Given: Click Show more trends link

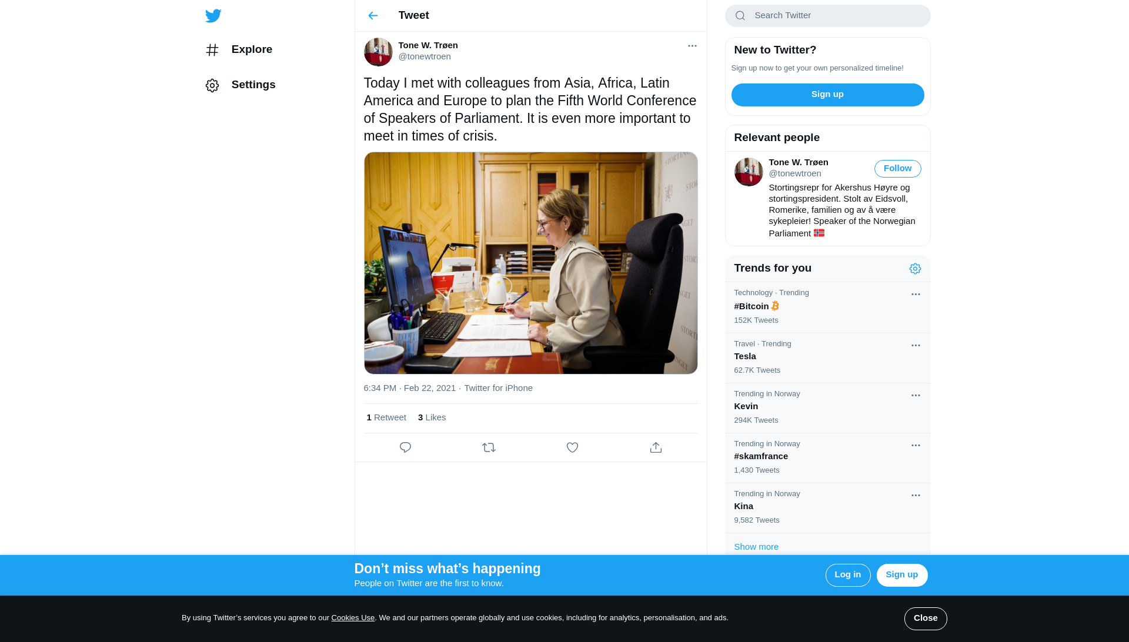Looking at the screenshot, I should [x=756, y=547].
